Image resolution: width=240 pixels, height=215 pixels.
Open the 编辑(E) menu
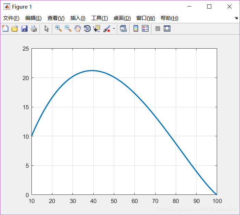click(34, 18)
